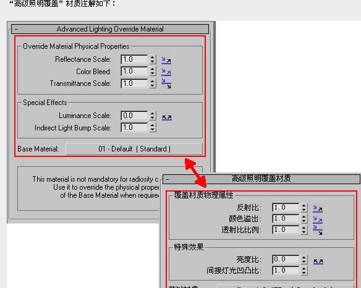Click the Transmittance Scale icon in English panel
The width and height of the screenshot is (361, 288).
click(x=166, y=83)
